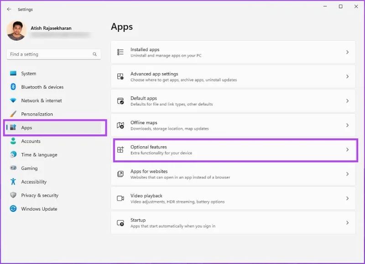Image resolution: width=365 pixels, height=264 pixels.
Task: Open Gaming settings label
Action: (x=29, y=168)
